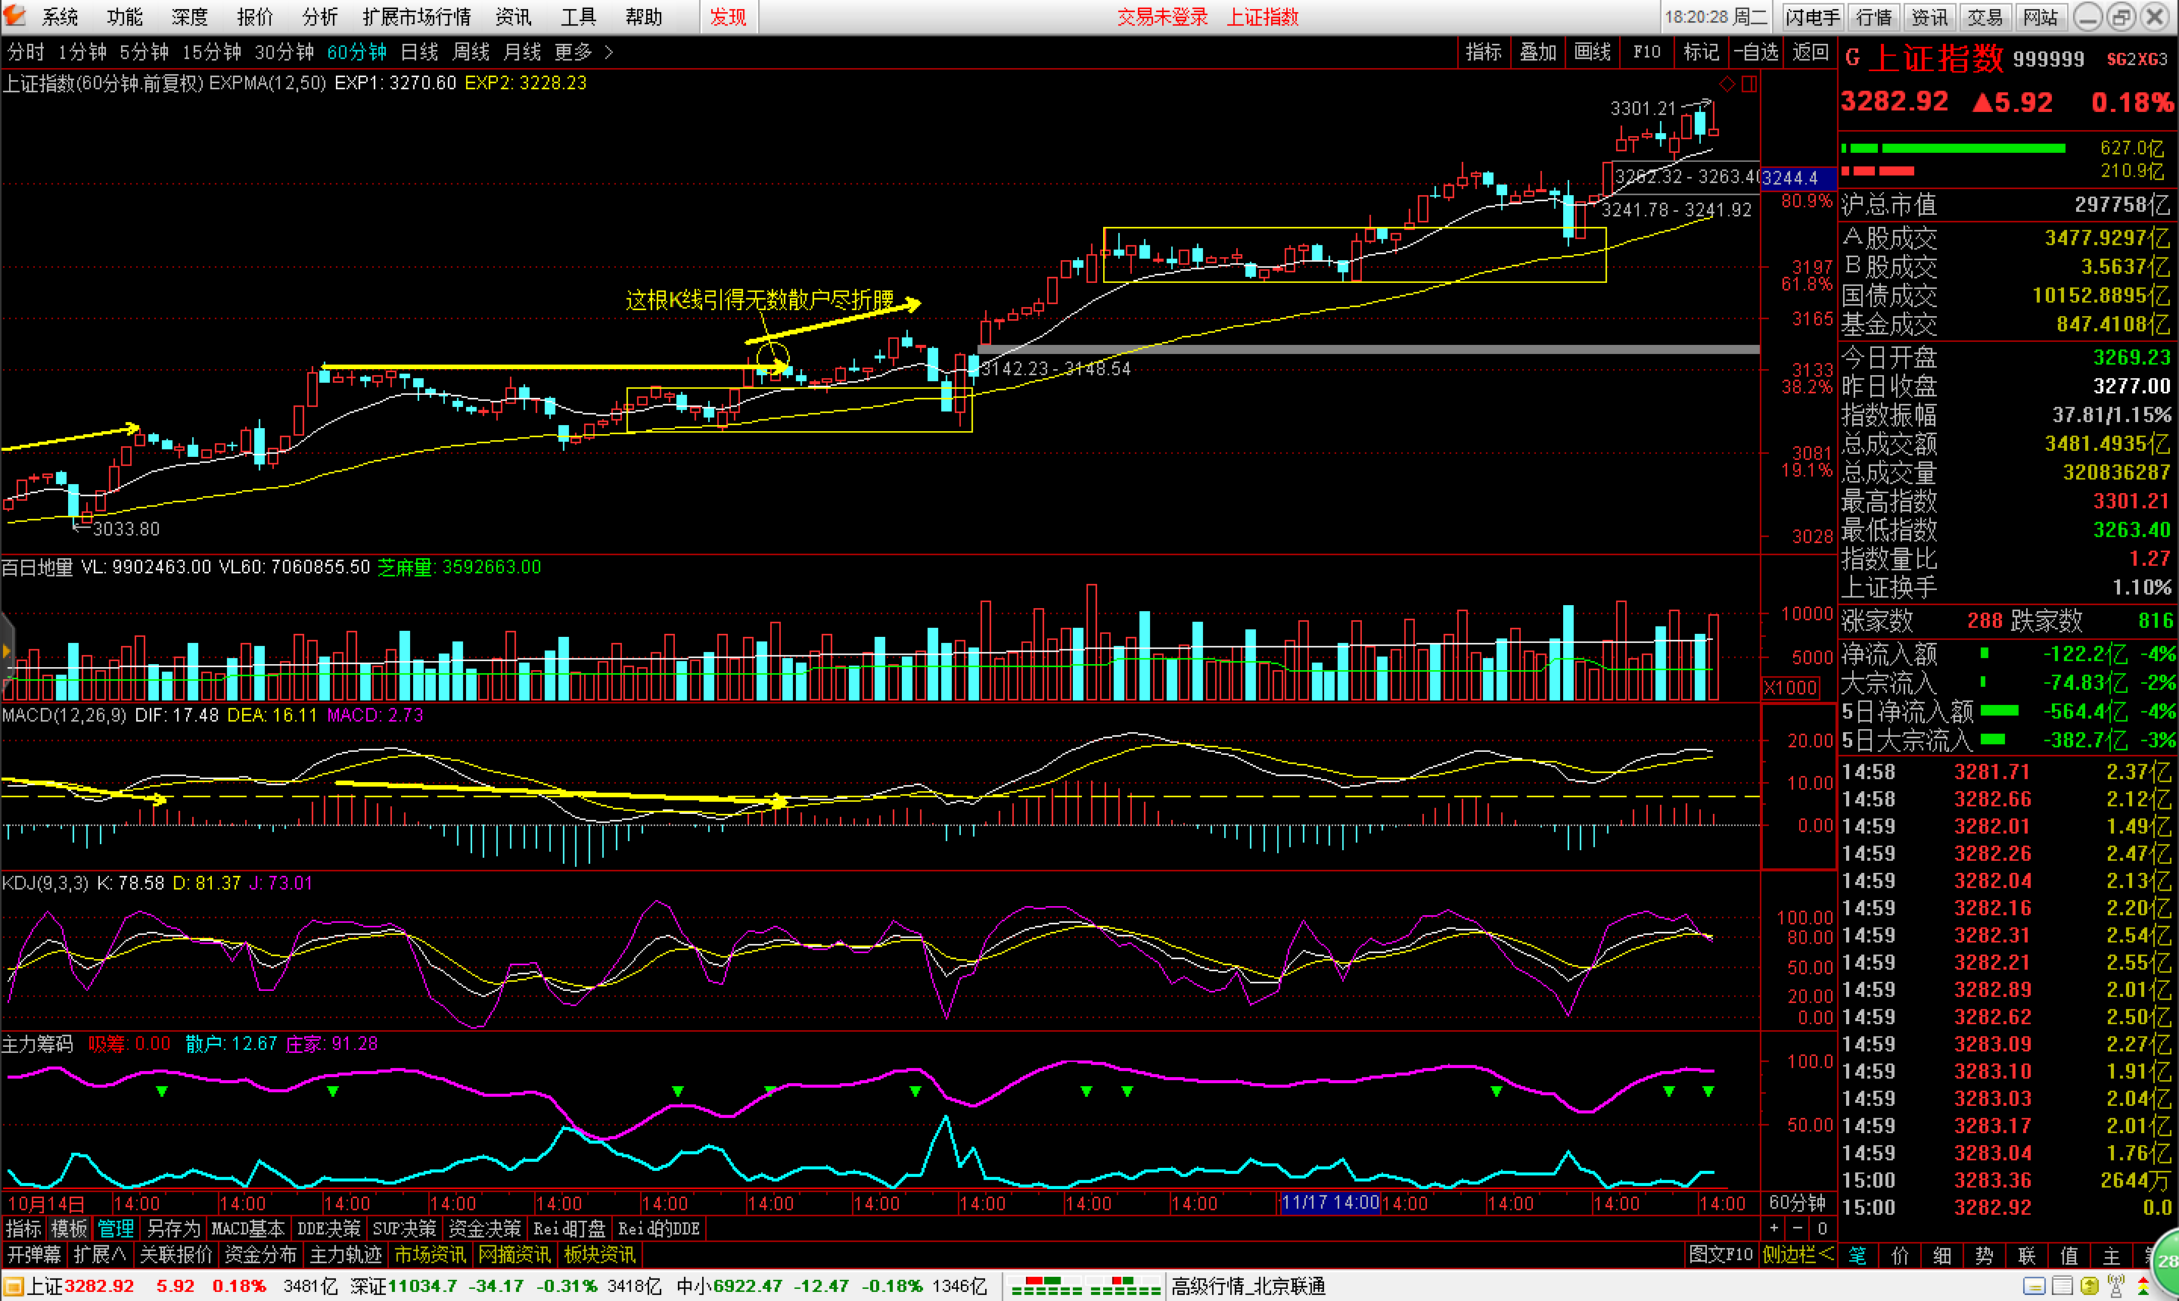The image size is (2179, 1301).
Task: Click the 11/17 14:00 highlighted time marker
Action: [x=1329, y=1203]
